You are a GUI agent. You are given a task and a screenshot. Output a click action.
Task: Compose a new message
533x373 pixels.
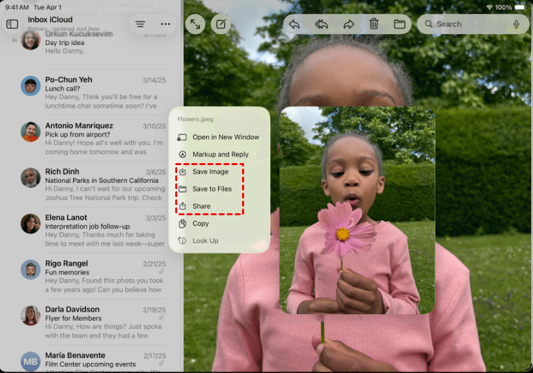221,24
